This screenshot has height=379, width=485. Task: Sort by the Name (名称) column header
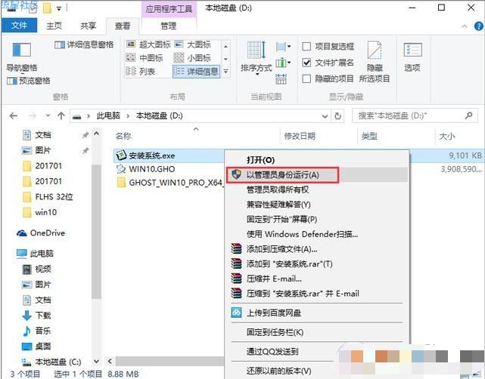(x=123, y=136)
